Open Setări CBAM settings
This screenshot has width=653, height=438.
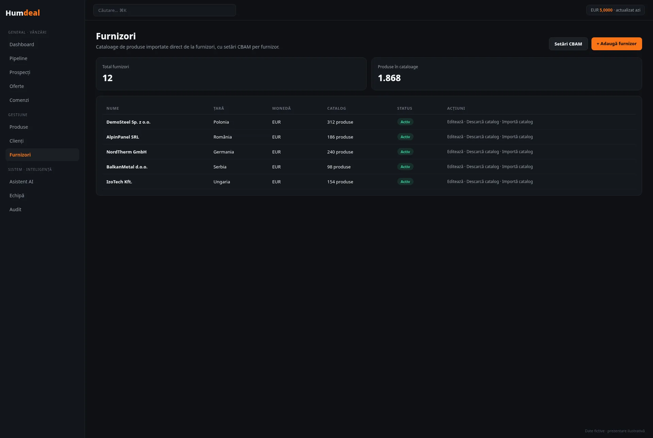click(x=568, y=44)
